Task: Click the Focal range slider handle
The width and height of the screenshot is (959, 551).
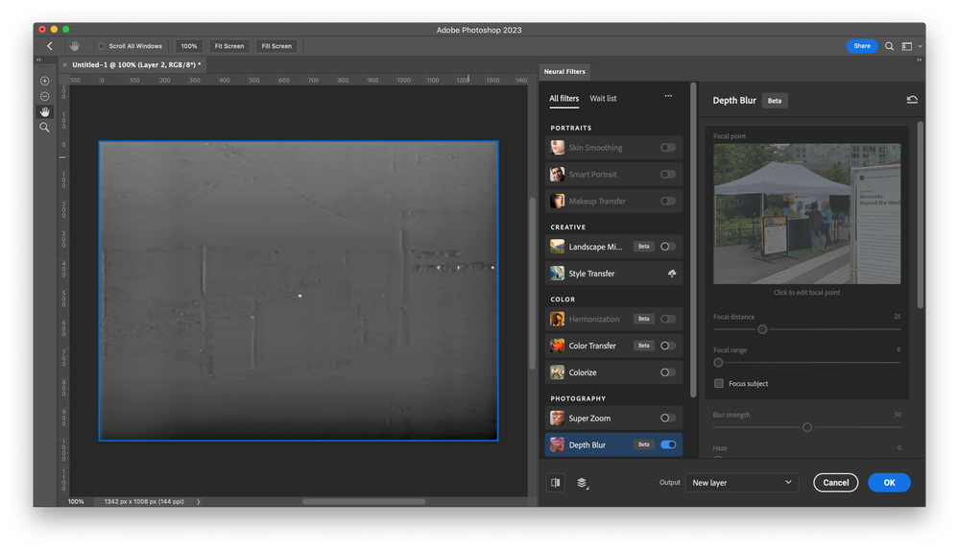Action: tap(718, 363)
